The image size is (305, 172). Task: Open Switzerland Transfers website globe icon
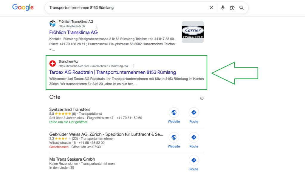174,113
